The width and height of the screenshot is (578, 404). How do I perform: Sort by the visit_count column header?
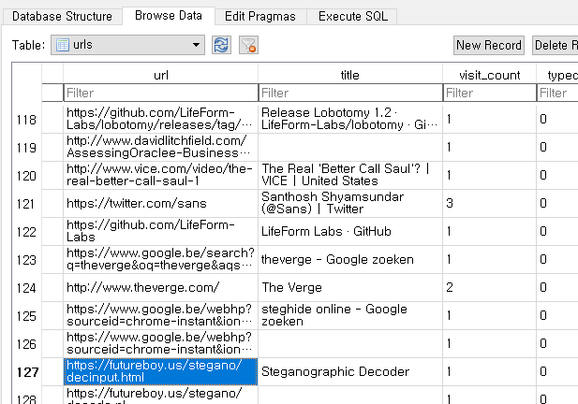click(x=490, y=75)
